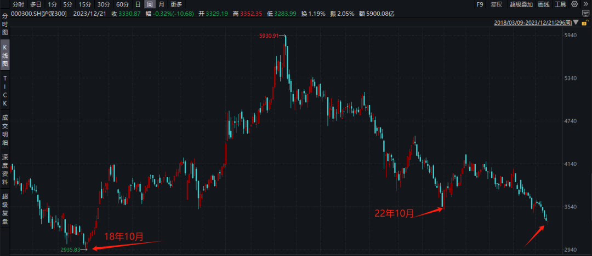Open the 更多 periods menu
Viewport: 592px width, 256px height.
(176, 4)
